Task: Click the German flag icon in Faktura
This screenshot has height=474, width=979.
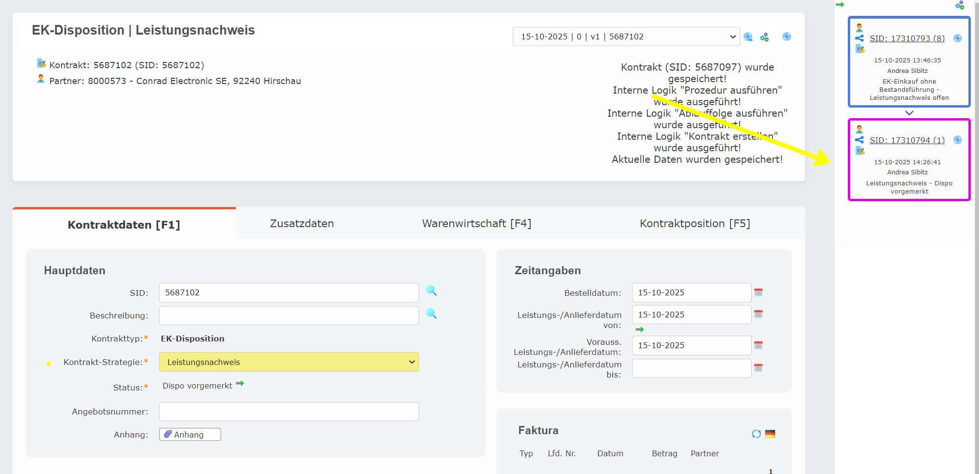Action: [x=770, y=434]
